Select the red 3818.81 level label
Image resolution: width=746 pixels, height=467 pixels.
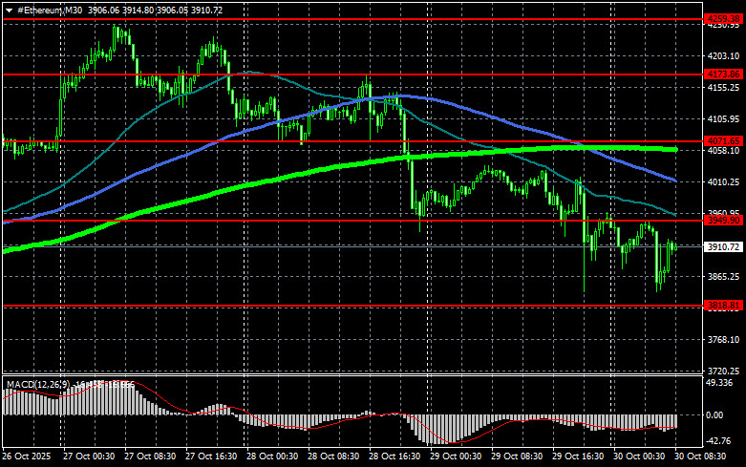723,306
